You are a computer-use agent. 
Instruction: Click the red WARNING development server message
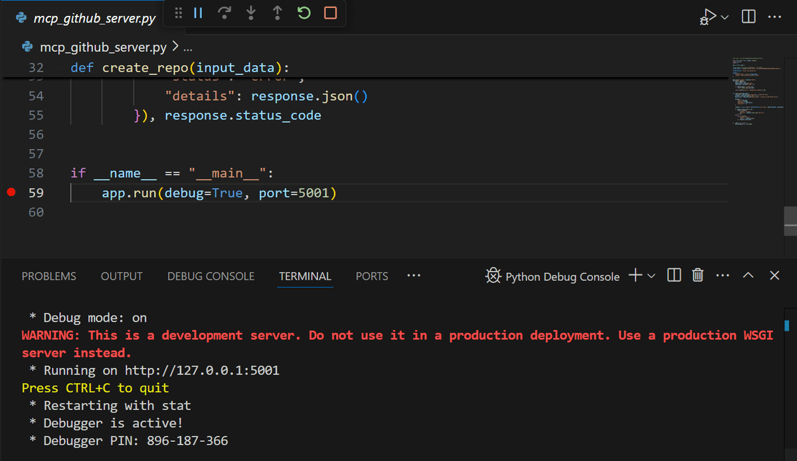[397, 344]
